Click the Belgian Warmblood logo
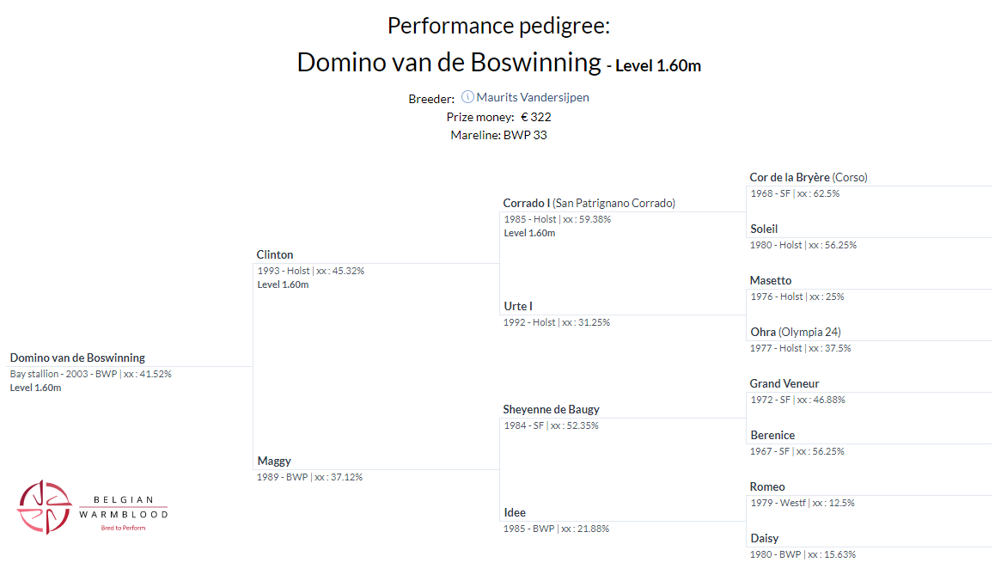The height and width of the screenshot is (587, 995). [93, 507]
